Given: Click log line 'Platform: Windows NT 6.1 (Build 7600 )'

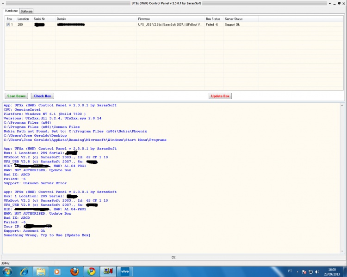Looking at the screenshot, I should tap(45, 114).
